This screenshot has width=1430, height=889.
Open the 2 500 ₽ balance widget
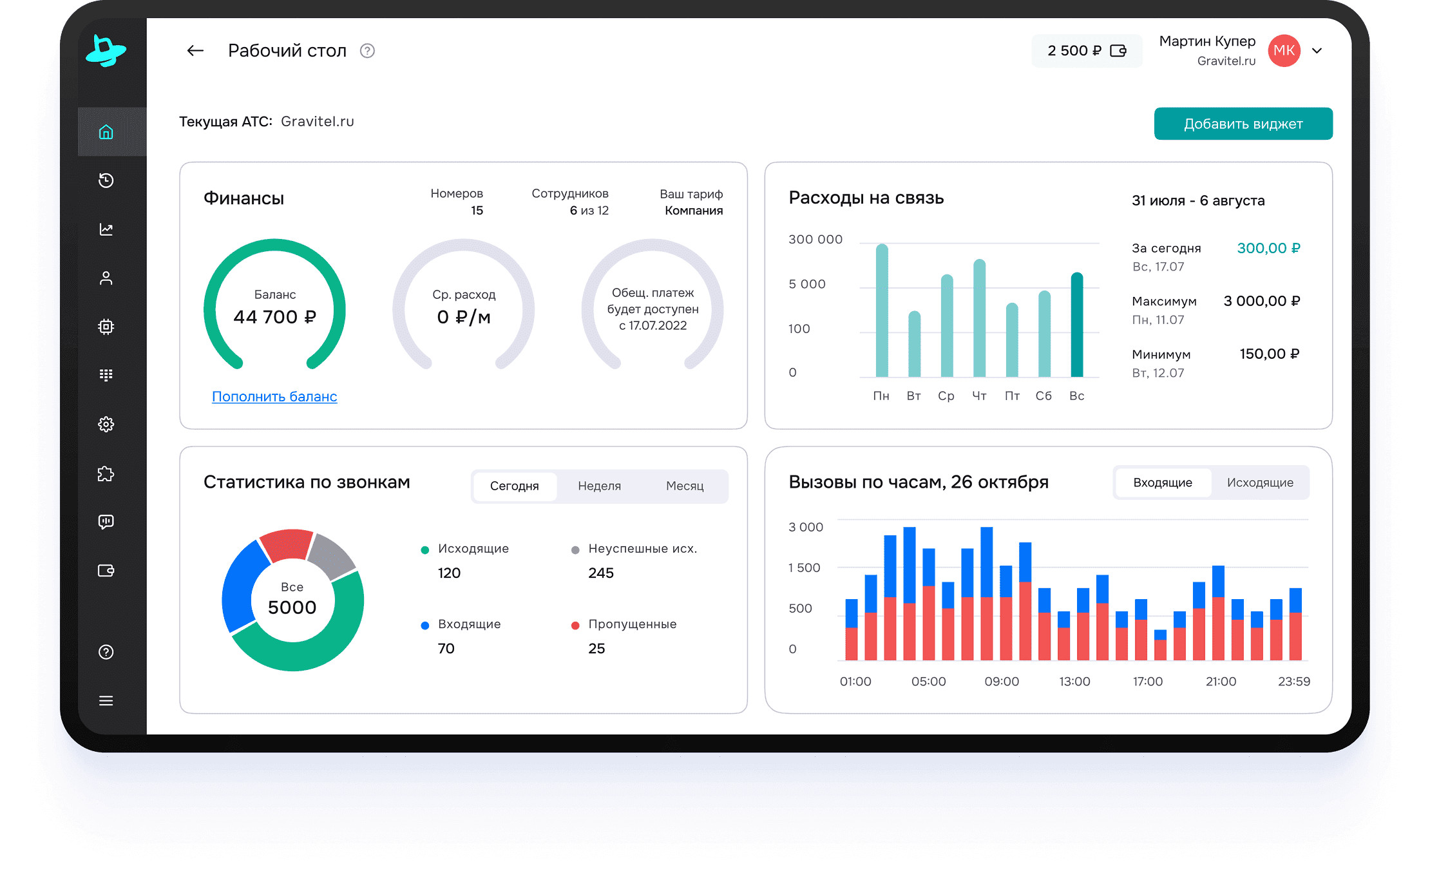(x=1086, y=51)
